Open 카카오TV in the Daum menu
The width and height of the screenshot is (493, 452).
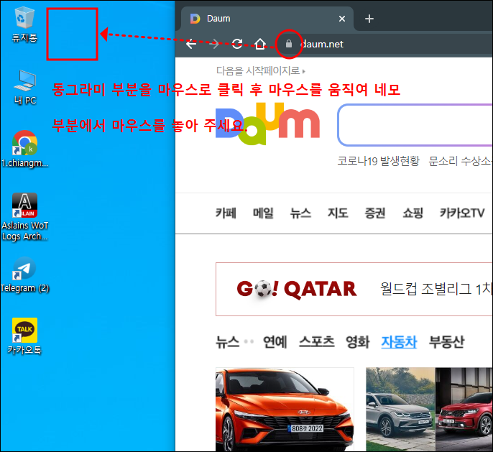pyautogui.click(x=462, y=213)
